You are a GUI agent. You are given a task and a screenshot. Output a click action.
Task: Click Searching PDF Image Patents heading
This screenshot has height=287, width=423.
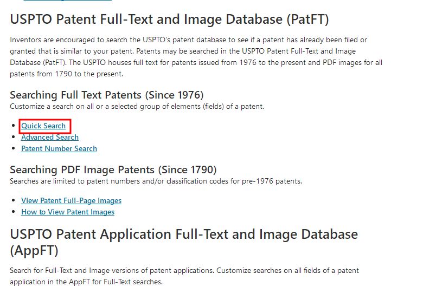tap(113, 170)
